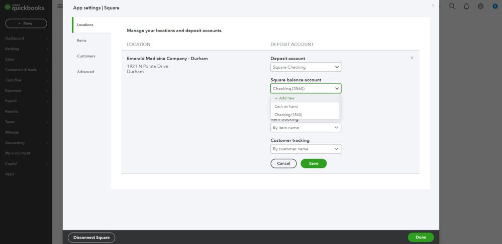Click the green Done button

[x=421, y=237]
